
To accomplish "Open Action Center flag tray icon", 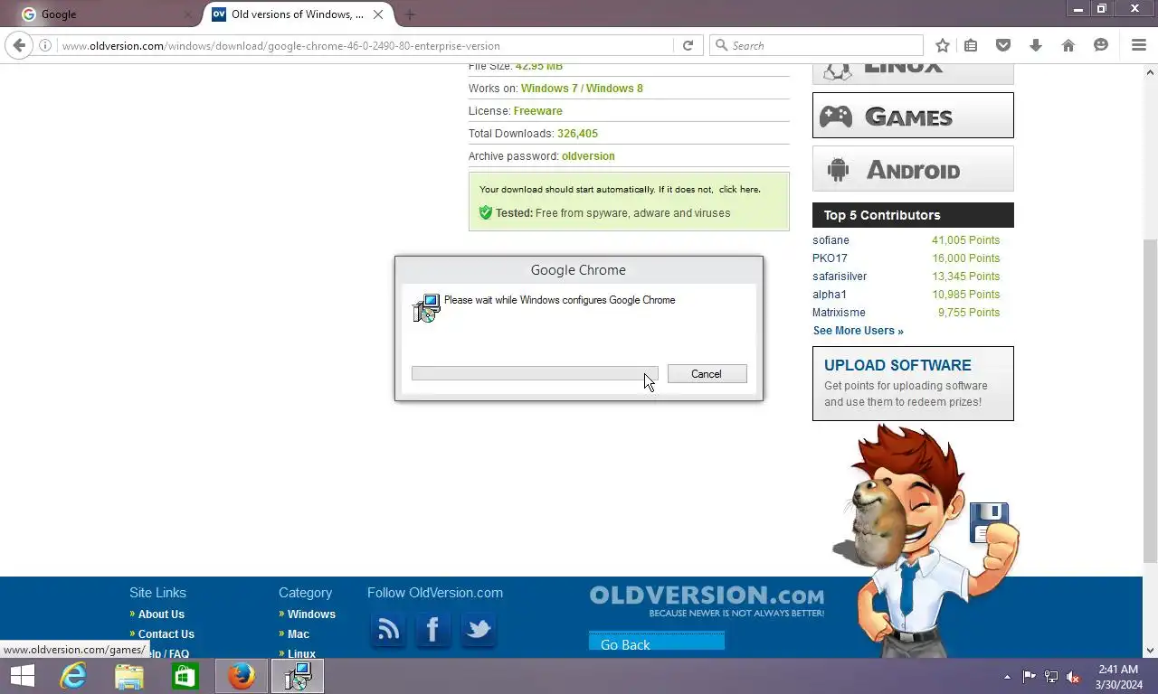I will (x=1030, y=677).
